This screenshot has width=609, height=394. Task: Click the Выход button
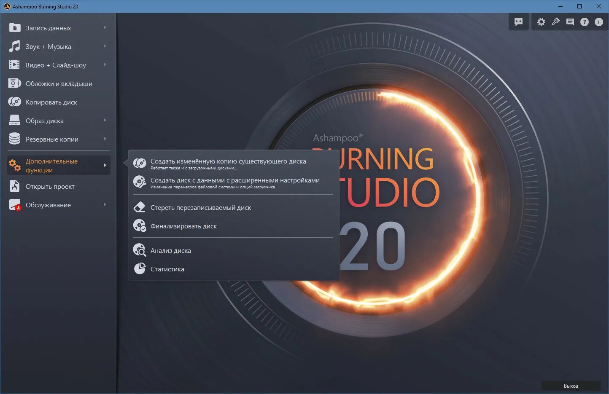(x=571, y=386)
